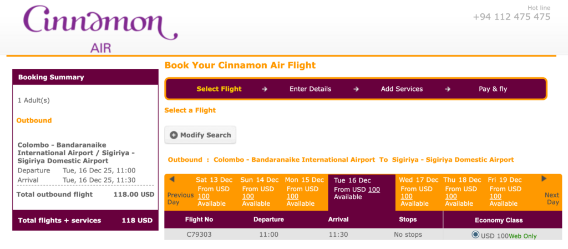Image resolution: width=568 pixels, height=249 pixels.
Task: Open the Modify Search button
Action: 201,135
